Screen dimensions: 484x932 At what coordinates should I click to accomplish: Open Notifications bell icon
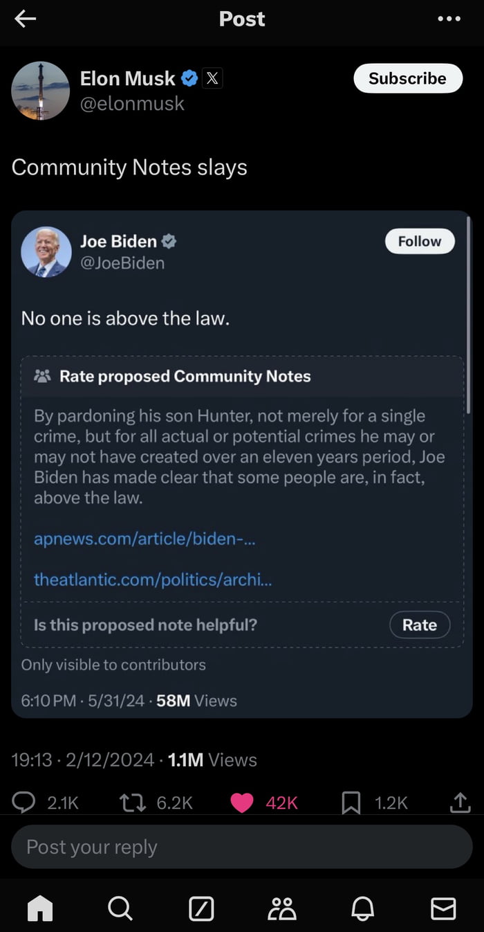pyautogui.click(x=363, y=908)
